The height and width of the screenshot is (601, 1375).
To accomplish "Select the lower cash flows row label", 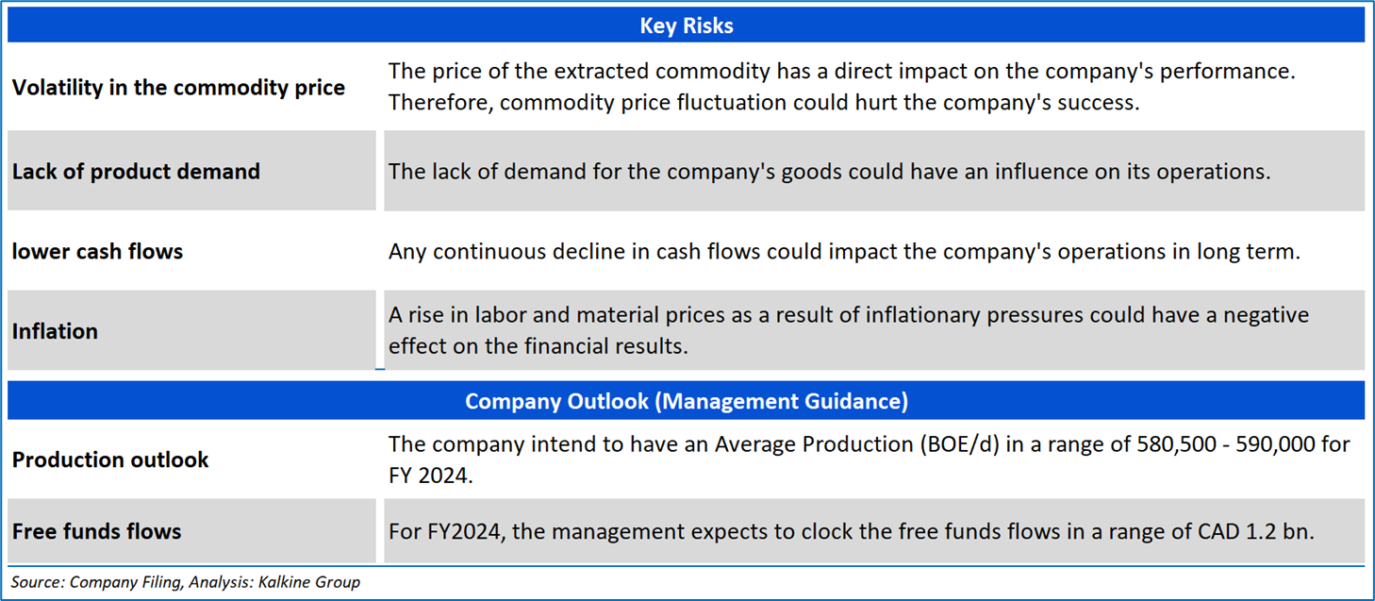I will pos(97,252).
